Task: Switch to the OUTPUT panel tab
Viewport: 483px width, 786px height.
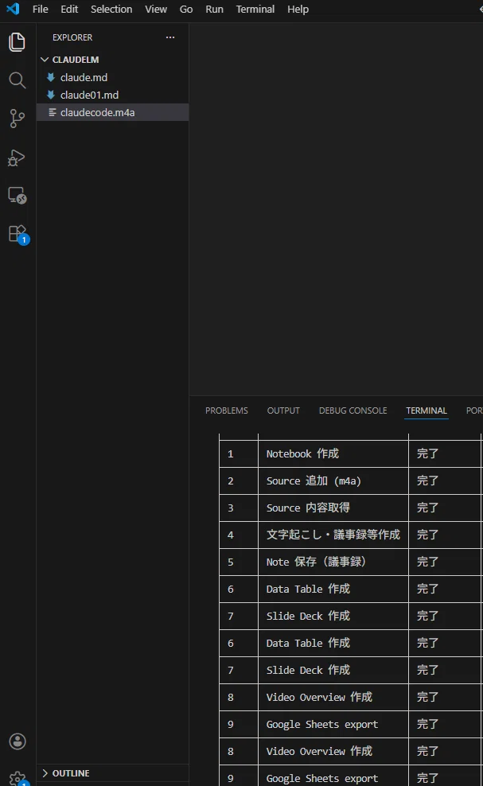Action: pyautogui.click(x=283, y=411)
